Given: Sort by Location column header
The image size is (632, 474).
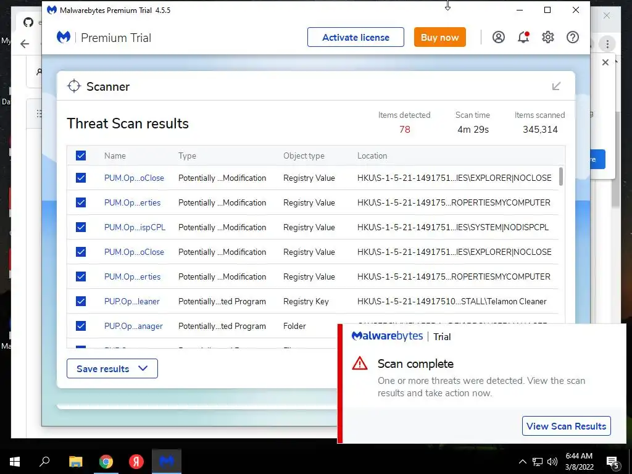Looking at the screenshot, I should click(372, 156).
